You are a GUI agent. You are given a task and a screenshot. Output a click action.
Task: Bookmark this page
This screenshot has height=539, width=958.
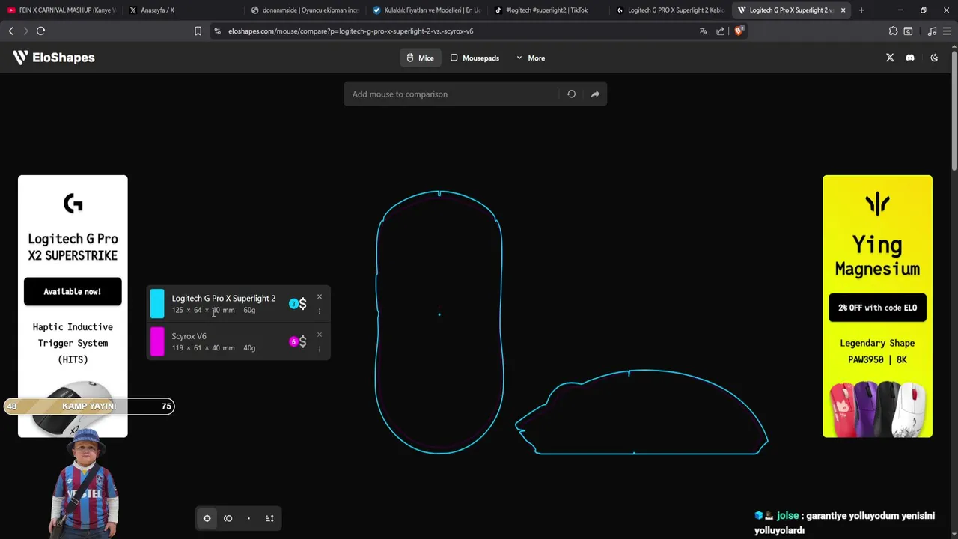198,31
